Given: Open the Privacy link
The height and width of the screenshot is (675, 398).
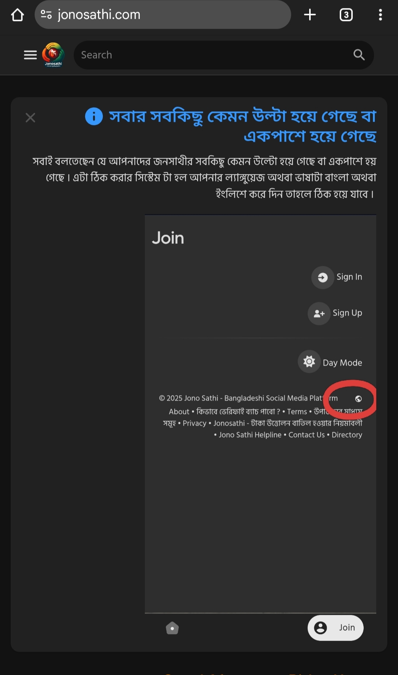Looking at the screenshot, I should click(194, 423).
